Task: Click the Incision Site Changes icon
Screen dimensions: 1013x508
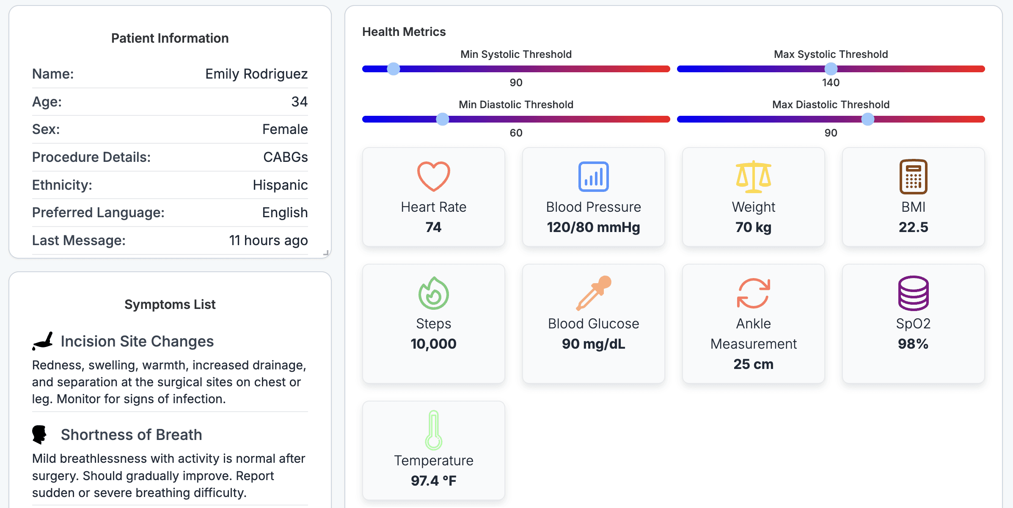Action: 42,341
